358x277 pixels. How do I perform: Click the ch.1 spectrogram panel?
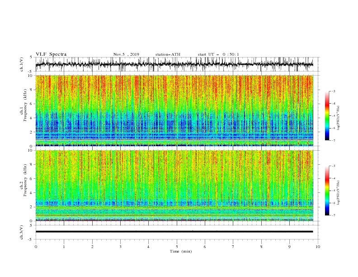coord(174,110)
